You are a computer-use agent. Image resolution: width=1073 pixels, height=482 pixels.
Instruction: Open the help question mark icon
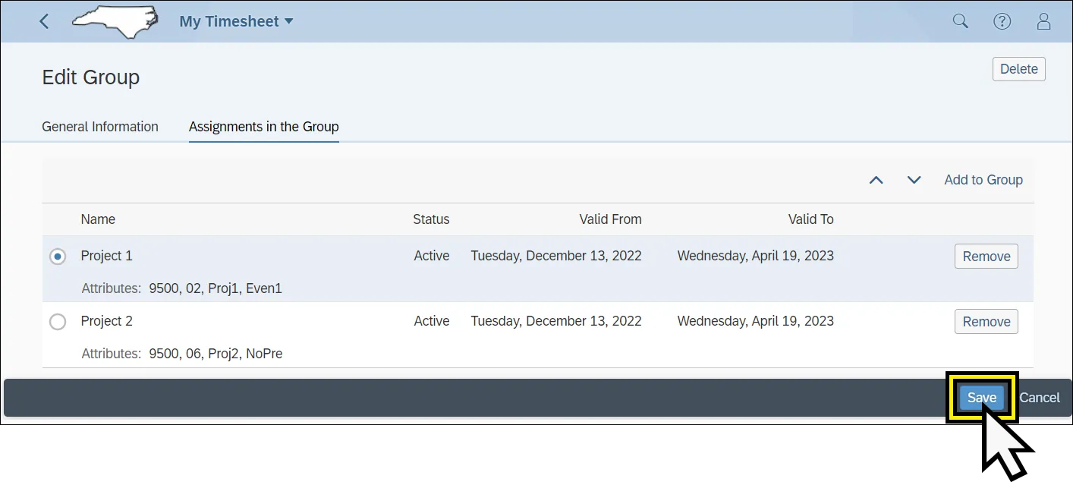[x=1002, y=21]
